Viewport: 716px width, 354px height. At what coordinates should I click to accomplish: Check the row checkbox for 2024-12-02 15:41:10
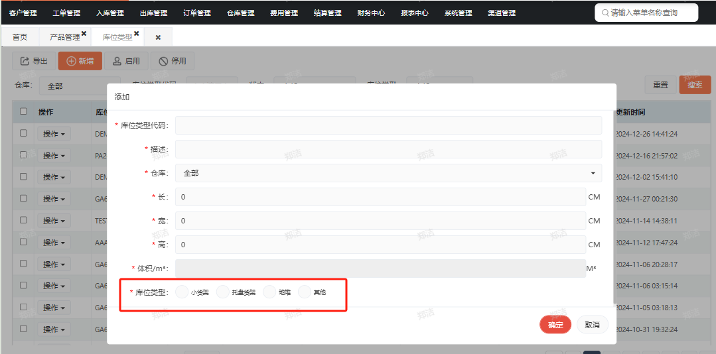coord(24,176)
